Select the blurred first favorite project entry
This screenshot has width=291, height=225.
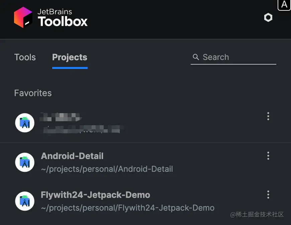pyautogui.click(x=100, y=123)
